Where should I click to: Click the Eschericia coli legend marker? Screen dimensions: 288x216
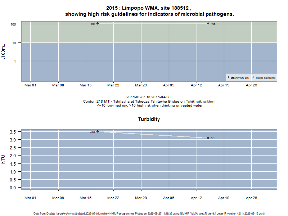228,77
